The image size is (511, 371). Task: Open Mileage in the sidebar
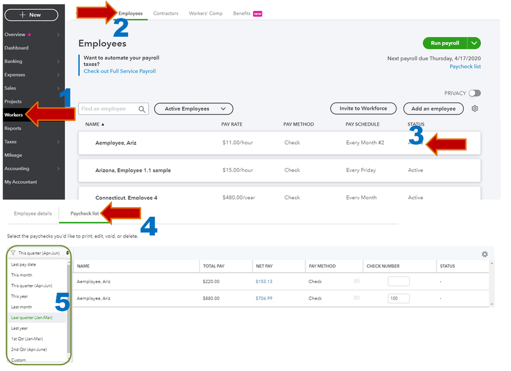[13, 155]
